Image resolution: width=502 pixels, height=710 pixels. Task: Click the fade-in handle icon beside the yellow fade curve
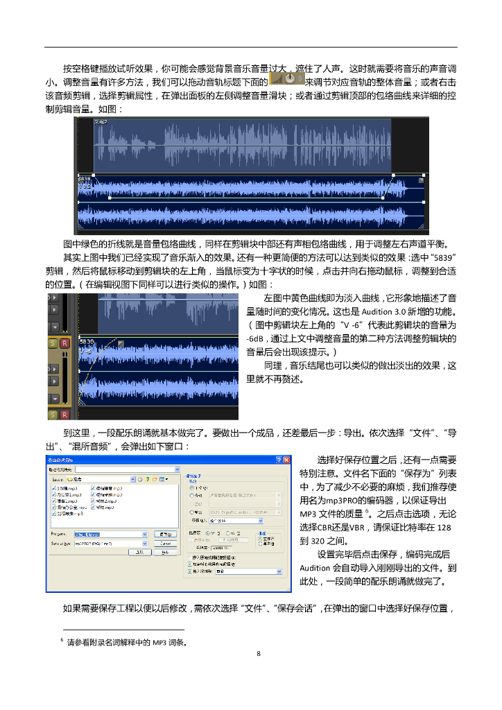pyautogui.click(x=121, y=344)
